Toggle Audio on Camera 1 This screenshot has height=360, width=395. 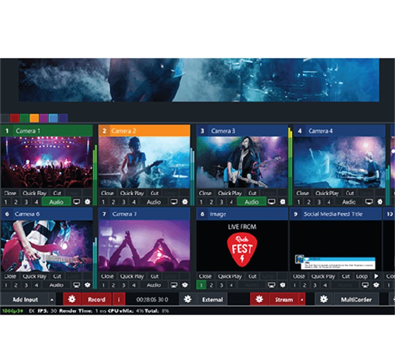pos(56,202)
